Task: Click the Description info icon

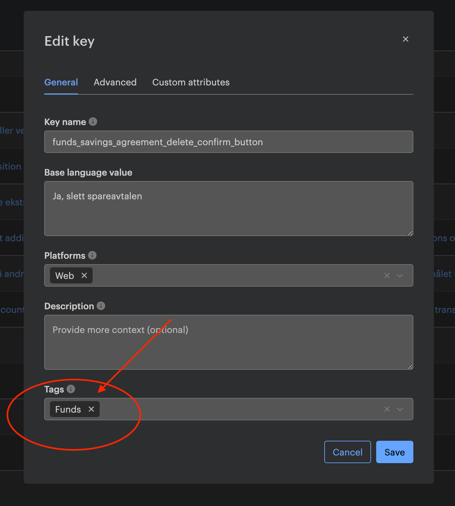Action: tap(101, 306)
